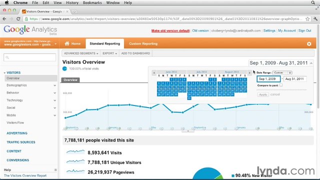The width and height of the screenshot is (320, 180).
Task: Open the CONTENT section
Action: (x=14, y=151)
